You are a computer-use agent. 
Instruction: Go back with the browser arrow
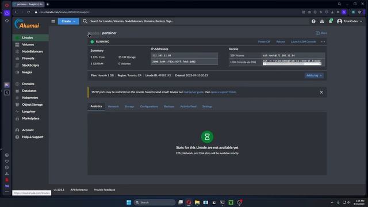click(16, 12)
